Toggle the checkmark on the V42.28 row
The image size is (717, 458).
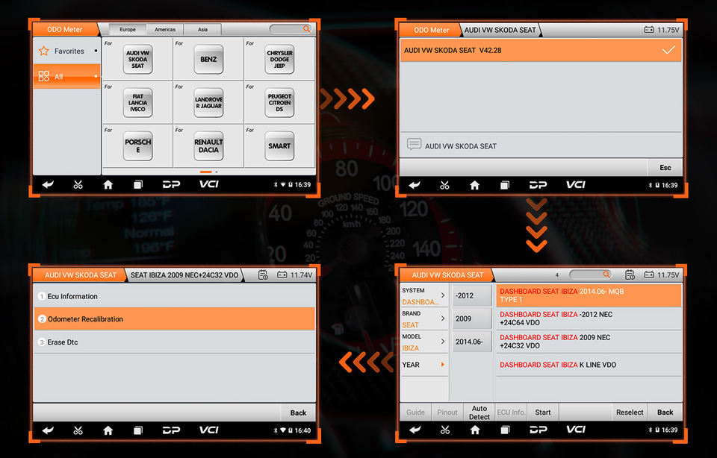pos(668,50)
